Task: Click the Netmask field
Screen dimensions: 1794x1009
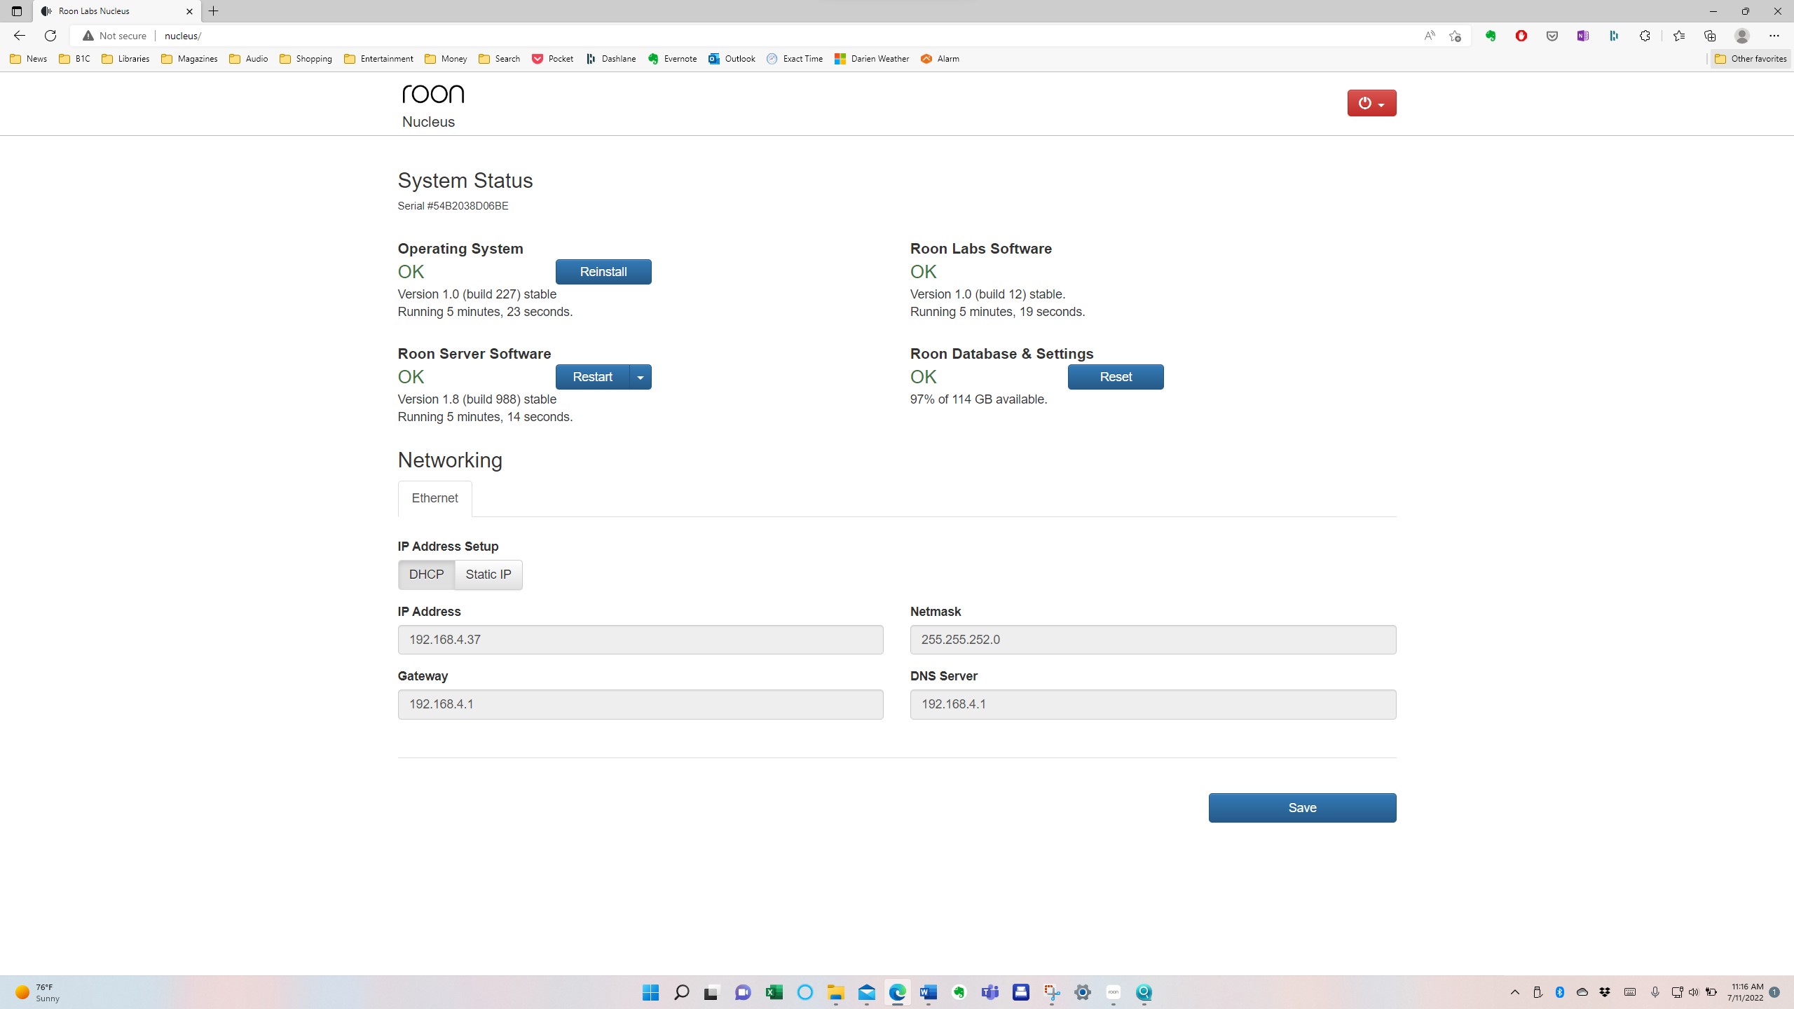Action: 1153,640
